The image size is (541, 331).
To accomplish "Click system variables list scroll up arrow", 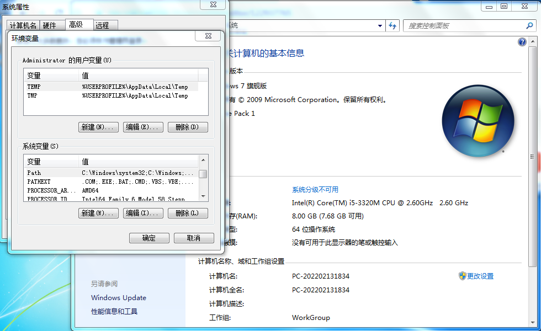I will 203,160.
